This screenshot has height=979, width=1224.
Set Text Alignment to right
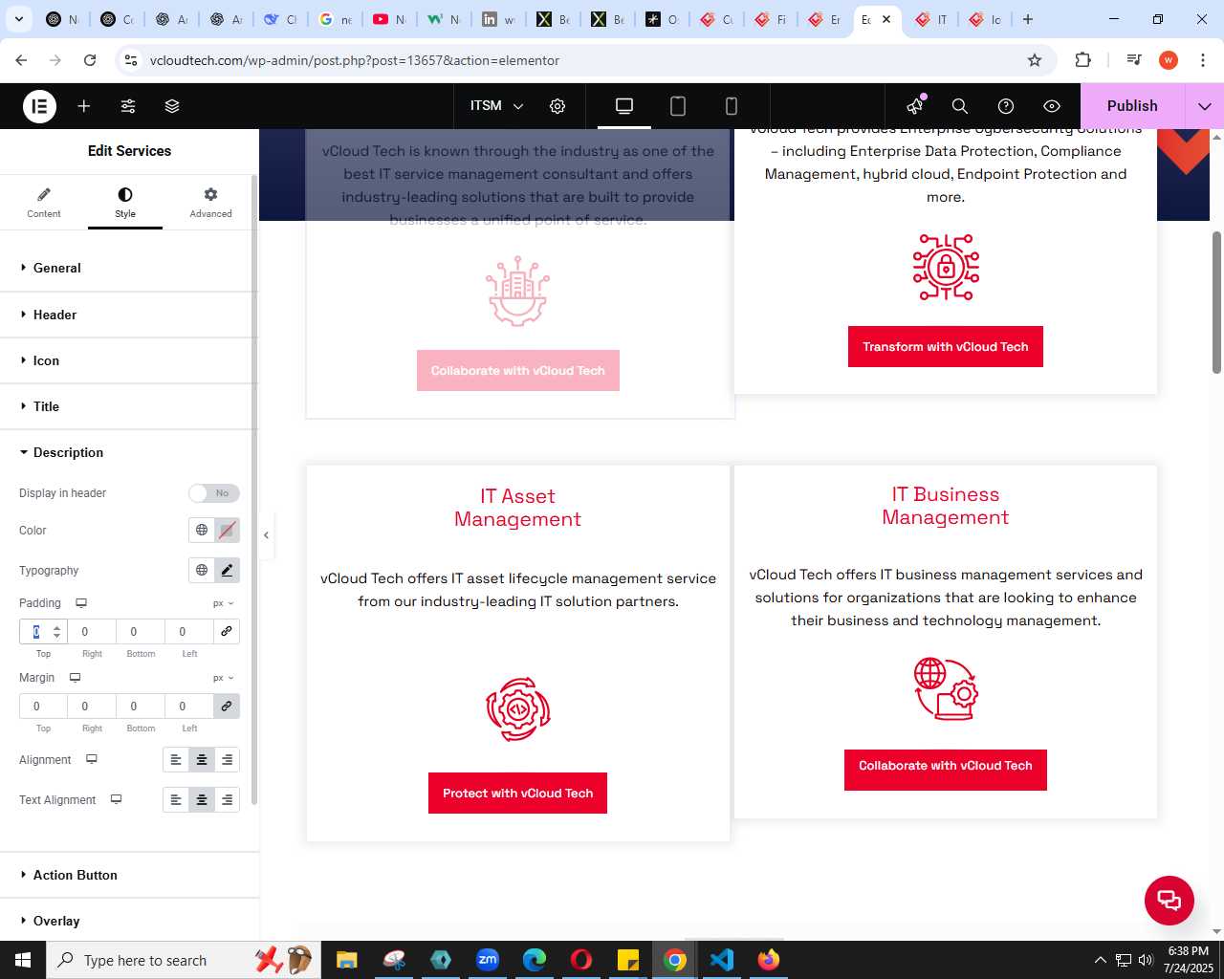click(227, 800)
